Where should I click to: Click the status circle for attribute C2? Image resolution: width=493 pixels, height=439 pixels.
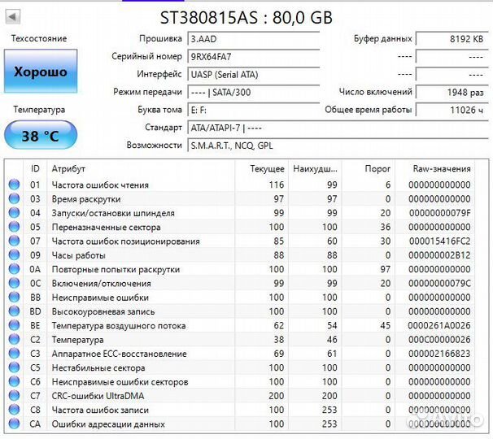[14, 339]
